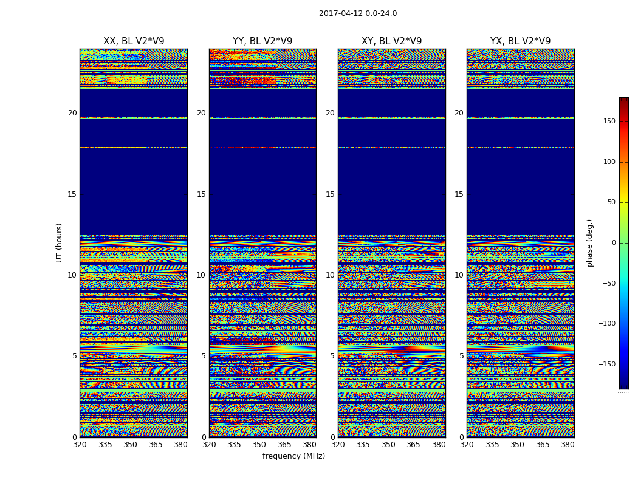Click the '335' frequency tick under YX panel

coord(492,445)
